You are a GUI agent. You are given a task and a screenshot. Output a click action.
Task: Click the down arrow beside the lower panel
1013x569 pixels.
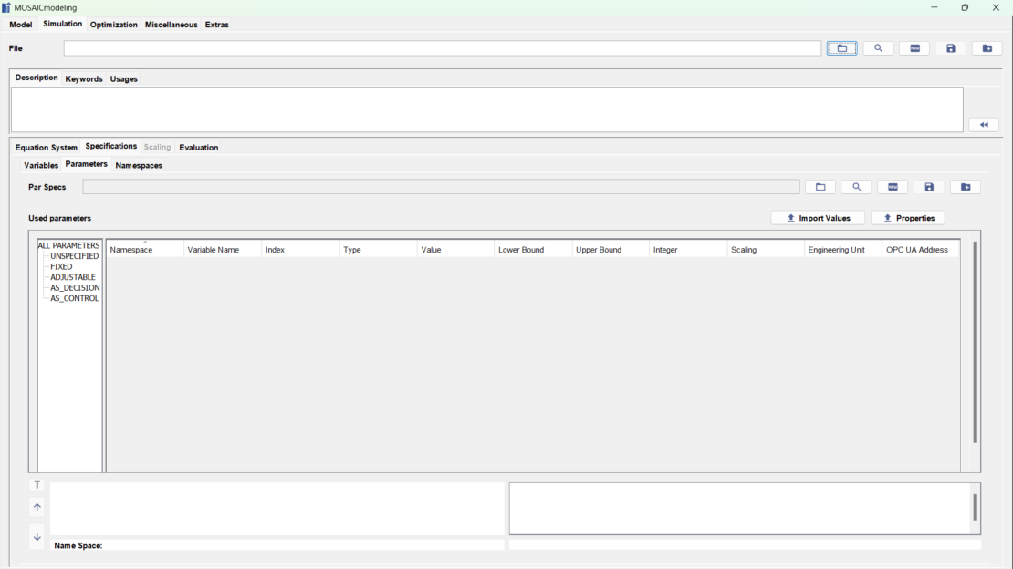[x=37, y=536]
